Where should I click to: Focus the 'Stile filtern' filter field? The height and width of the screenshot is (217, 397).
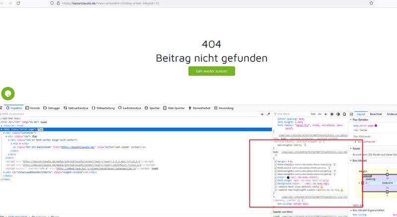pos(291,114)
